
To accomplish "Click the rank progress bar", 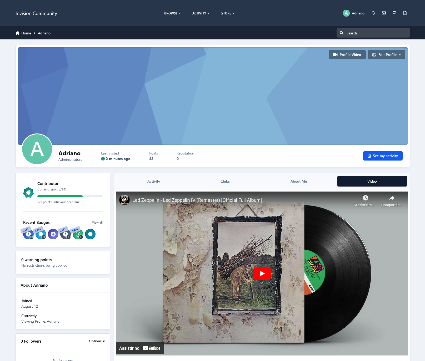I will point(70,196).
